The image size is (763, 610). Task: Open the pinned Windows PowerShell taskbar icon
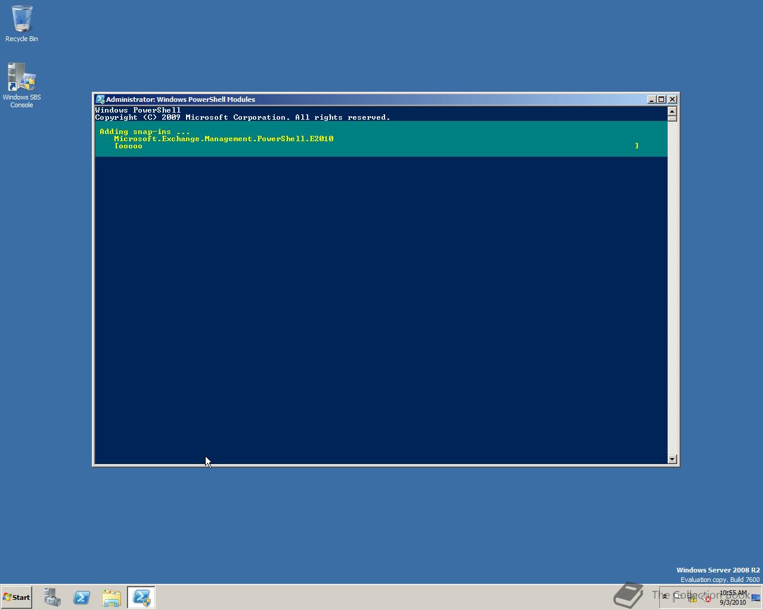82,597
